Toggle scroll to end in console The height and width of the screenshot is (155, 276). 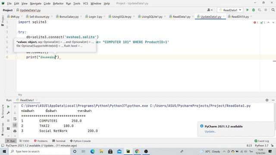click(15, 125)
